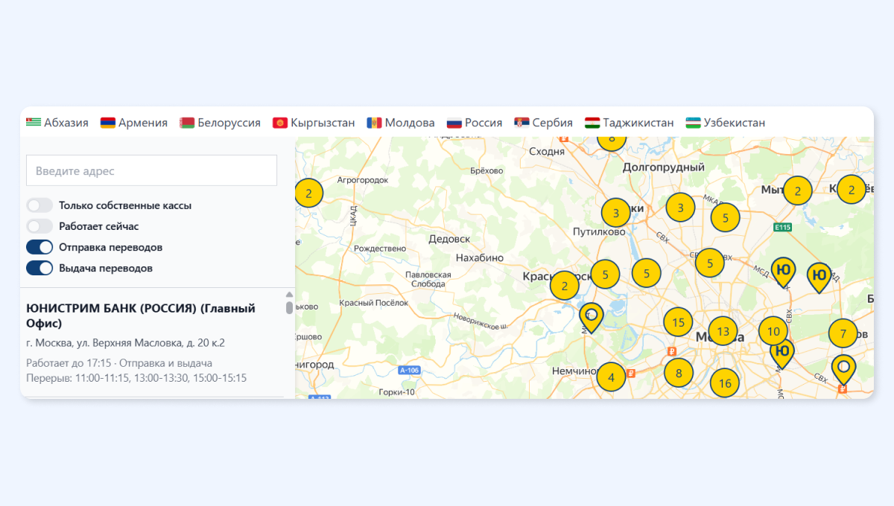Select circle pin below cluster 7
The width and height of the screenshot is (894, 506).
coord(843,369)
